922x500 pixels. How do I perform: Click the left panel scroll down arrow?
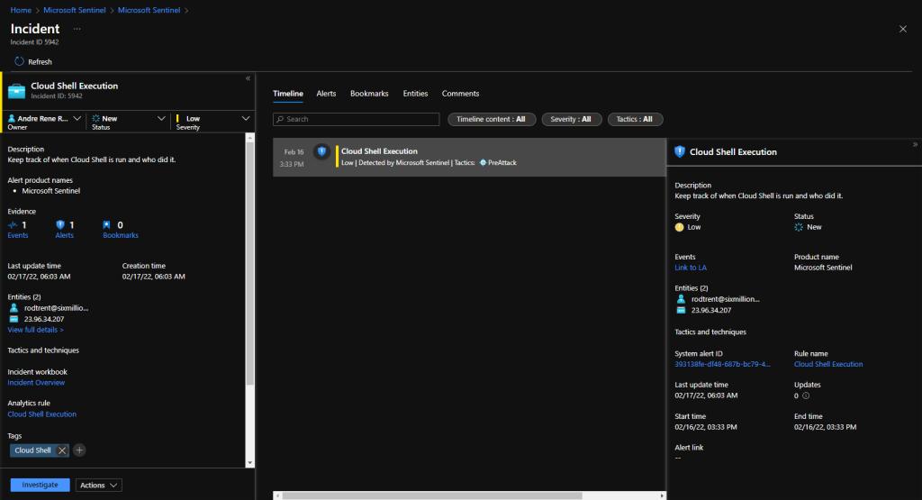coord(250,463)
